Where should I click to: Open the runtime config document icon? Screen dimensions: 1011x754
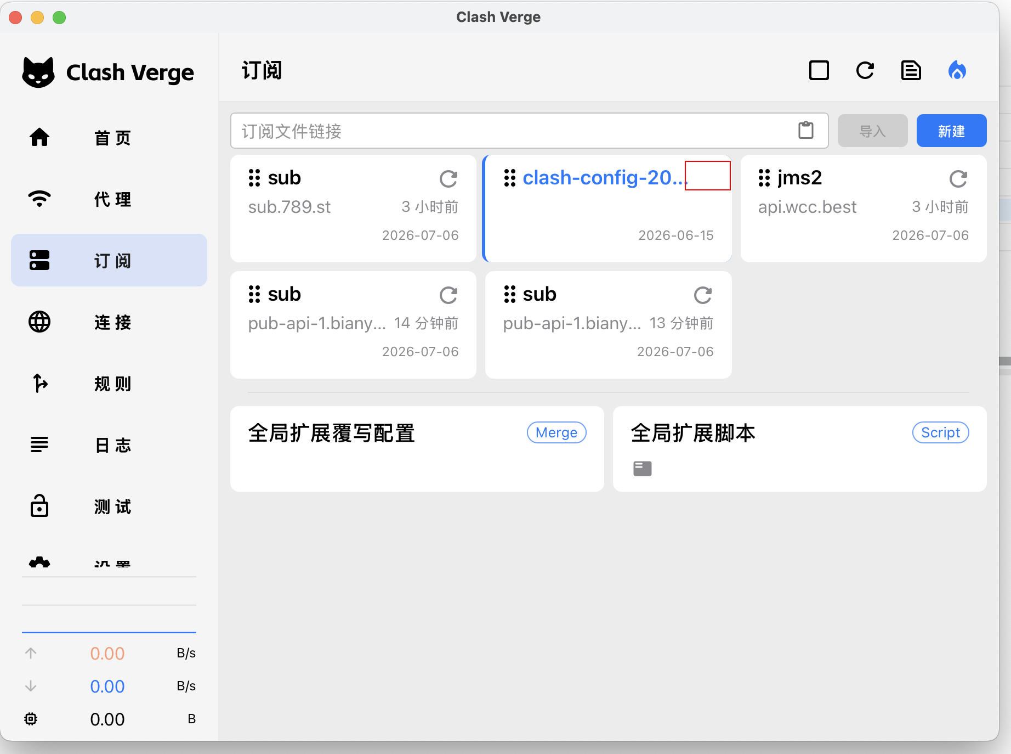point(911,70)
